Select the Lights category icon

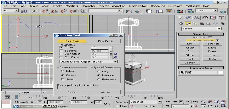(x=194, y=23)
